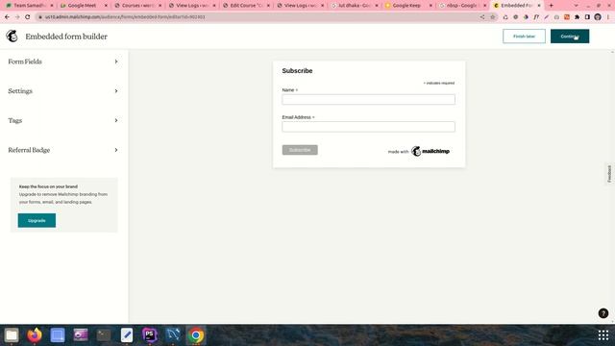The height and width of the screenshot is (346, 615).
Task: Click the address bar URL
Action: click(x=125, y=17)
